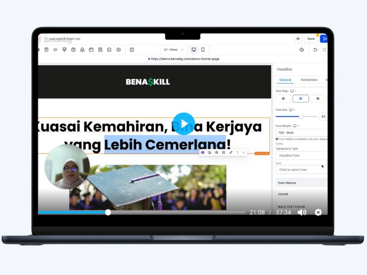
Task: Click the undo arrow in top toolbar
Action: pyautogui.click(x=315, y=49)
